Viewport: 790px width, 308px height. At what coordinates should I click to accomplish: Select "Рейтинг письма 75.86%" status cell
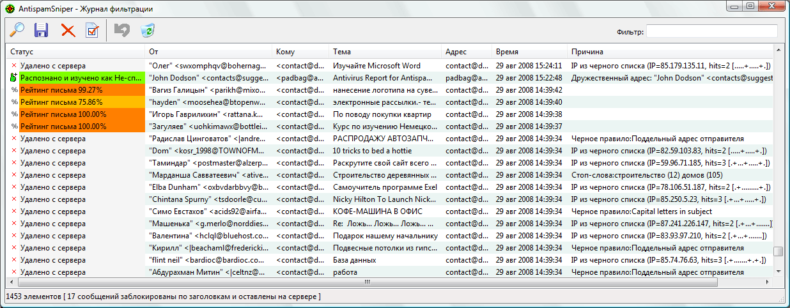tap(81, 102)
